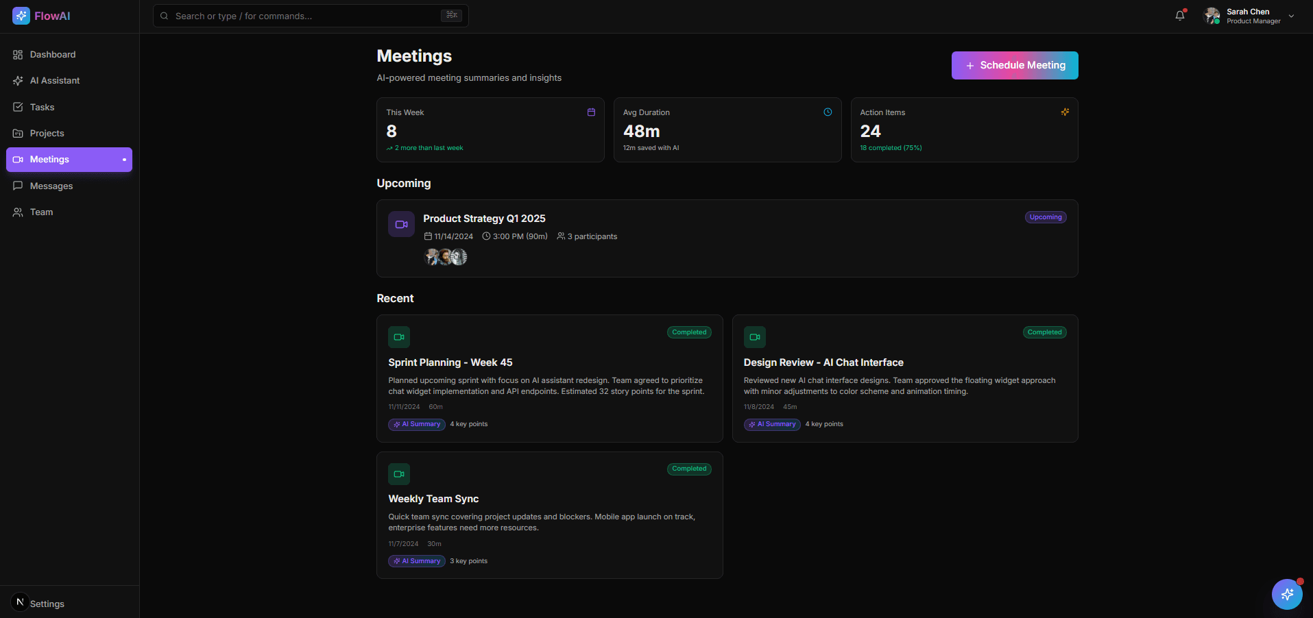Open the Sprint Planning - Week 45 AI Summary
Screen dimensions: 1313x618
click(x=416, y=424)
